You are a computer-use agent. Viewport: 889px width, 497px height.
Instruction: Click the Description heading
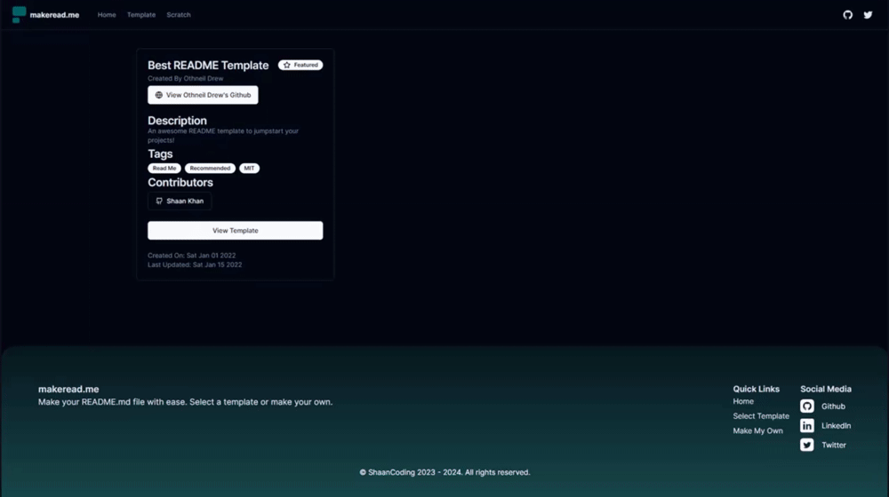[177, 121]
